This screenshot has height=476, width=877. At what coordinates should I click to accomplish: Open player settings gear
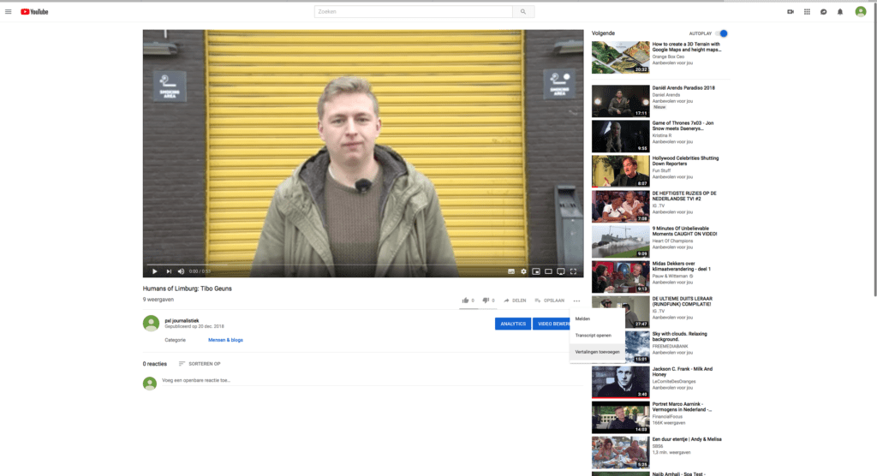pos(523,271)
